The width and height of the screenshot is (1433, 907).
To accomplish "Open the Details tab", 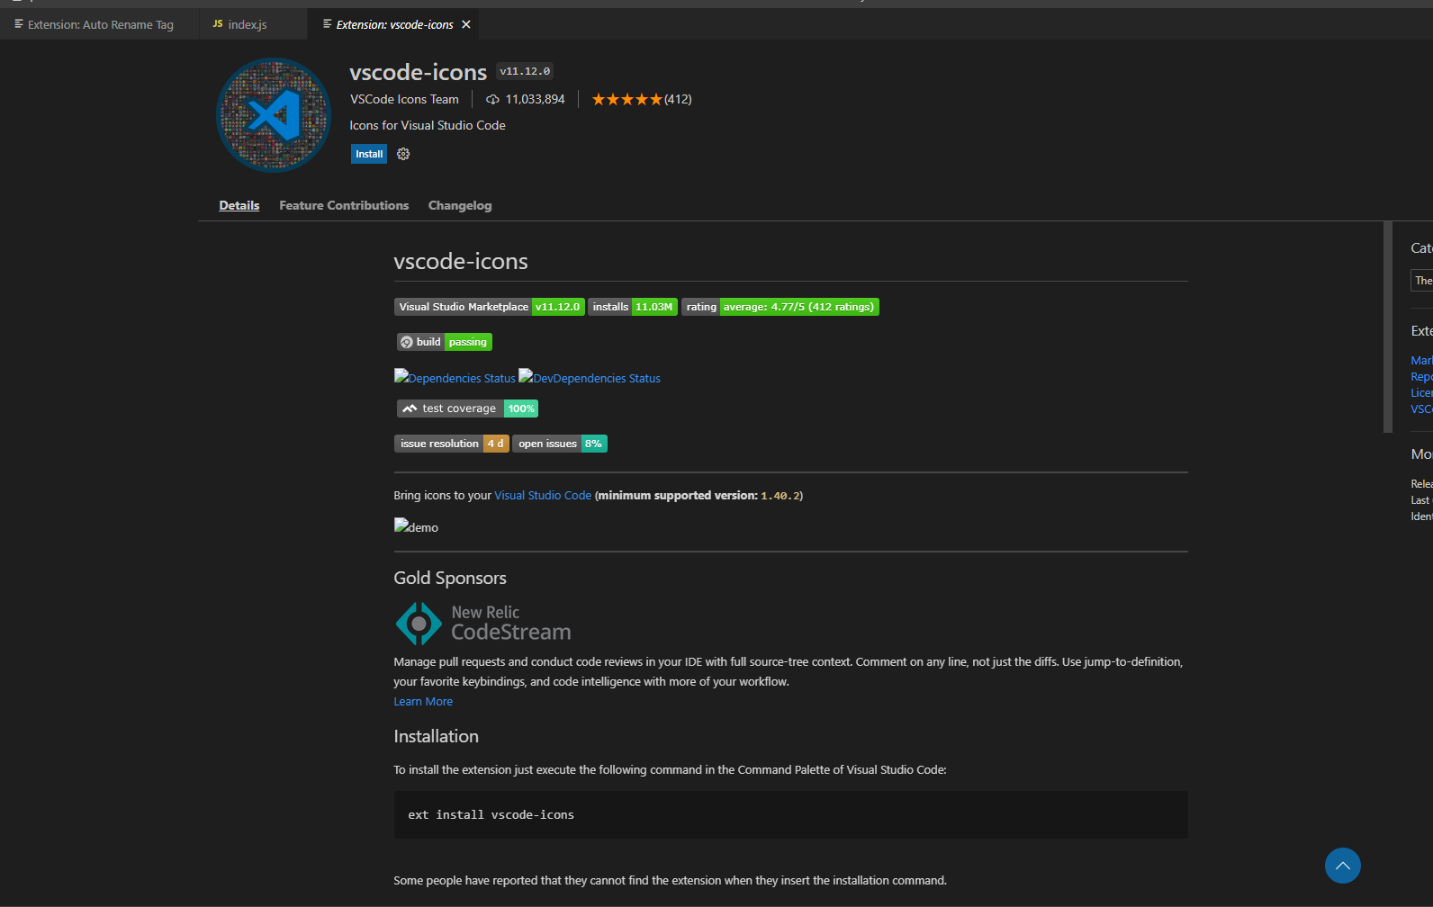I will pyautogui.click(x=239, y=205).
